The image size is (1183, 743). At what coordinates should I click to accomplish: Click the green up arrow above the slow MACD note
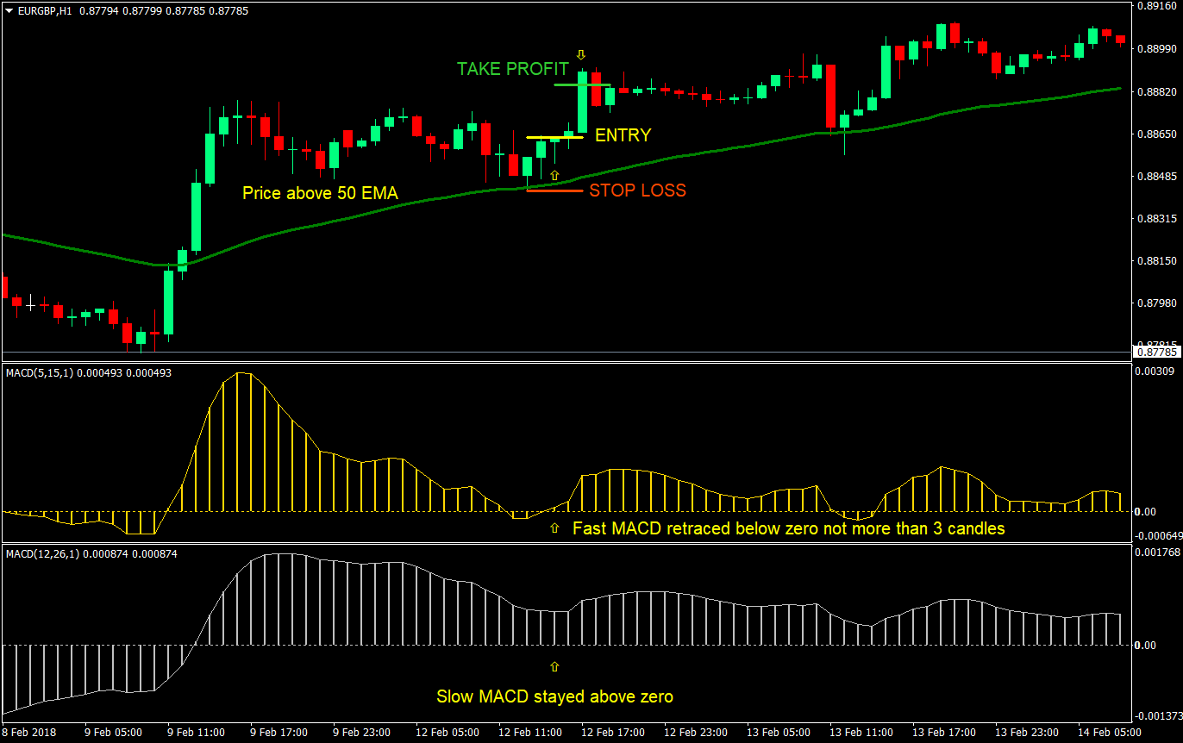(x=554, y=665)
